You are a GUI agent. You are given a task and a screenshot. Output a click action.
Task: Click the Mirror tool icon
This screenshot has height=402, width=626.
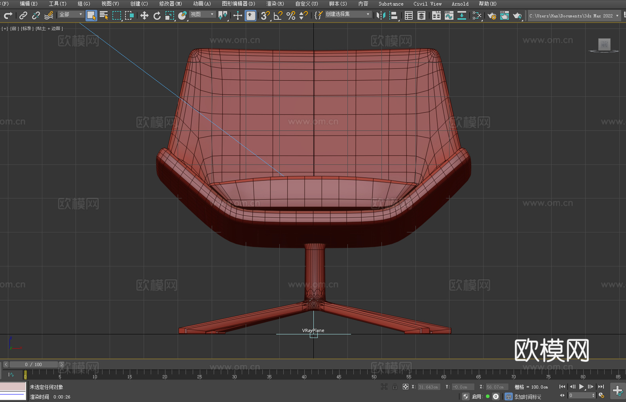[381, 15]
